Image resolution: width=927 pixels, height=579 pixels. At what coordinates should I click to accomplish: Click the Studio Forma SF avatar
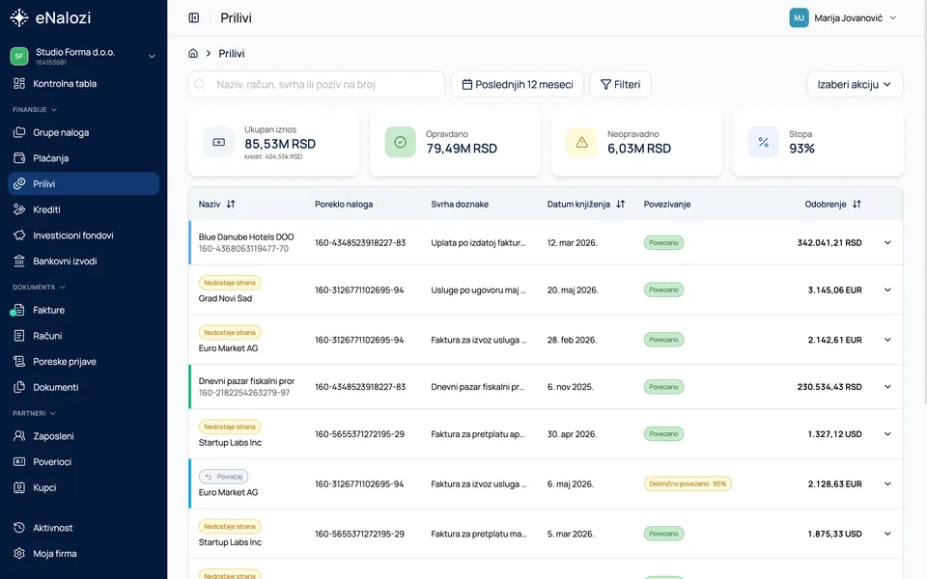[x=19, y=56]
